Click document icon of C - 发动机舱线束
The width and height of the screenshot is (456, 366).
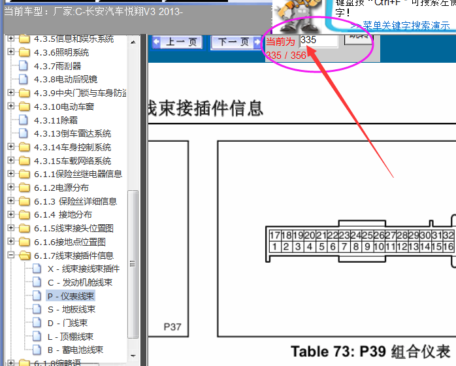click(x=37, y=282)
